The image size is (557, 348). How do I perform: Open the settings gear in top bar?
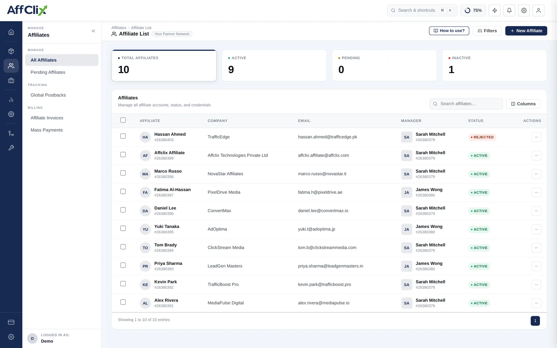pyautogui.click(x=524, y=10)
